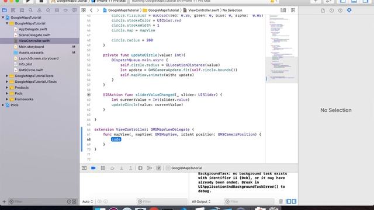This screenshot has height=210, width=374.
Task: Open Debug View Hierarchy
Action: 140,168
